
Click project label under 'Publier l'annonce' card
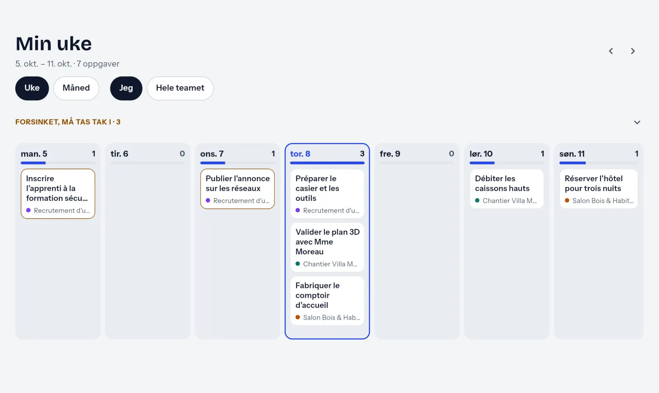(x=241, y=201)
